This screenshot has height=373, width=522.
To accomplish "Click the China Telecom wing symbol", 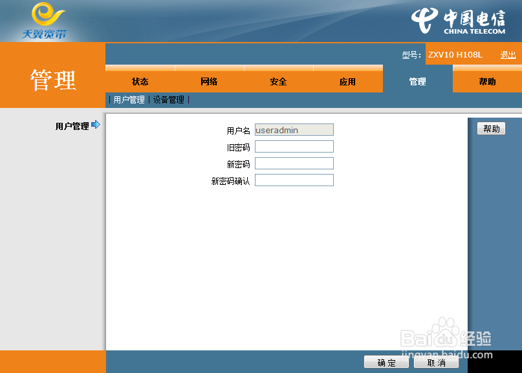I will click(426, 19).
